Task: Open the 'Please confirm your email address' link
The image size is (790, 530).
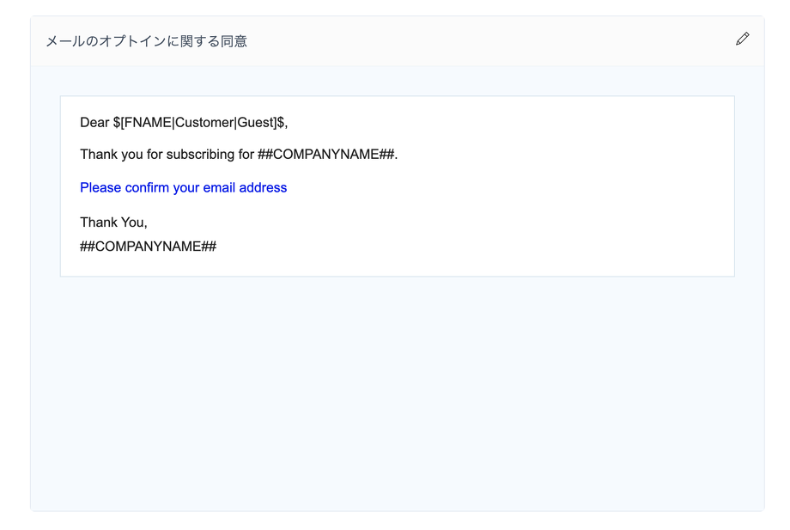Action: click(x=183, y=187)
